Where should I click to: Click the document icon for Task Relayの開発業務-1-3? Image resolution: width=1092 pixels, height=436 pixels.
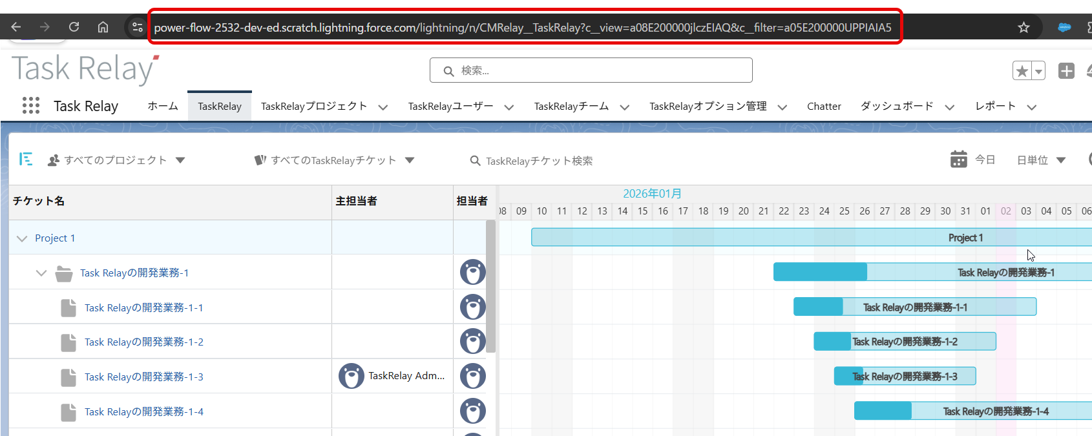(68, 377)
